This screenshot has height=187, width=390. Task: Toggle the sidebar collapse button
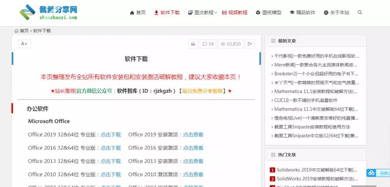pyautogui.click(x=250, y=44)
